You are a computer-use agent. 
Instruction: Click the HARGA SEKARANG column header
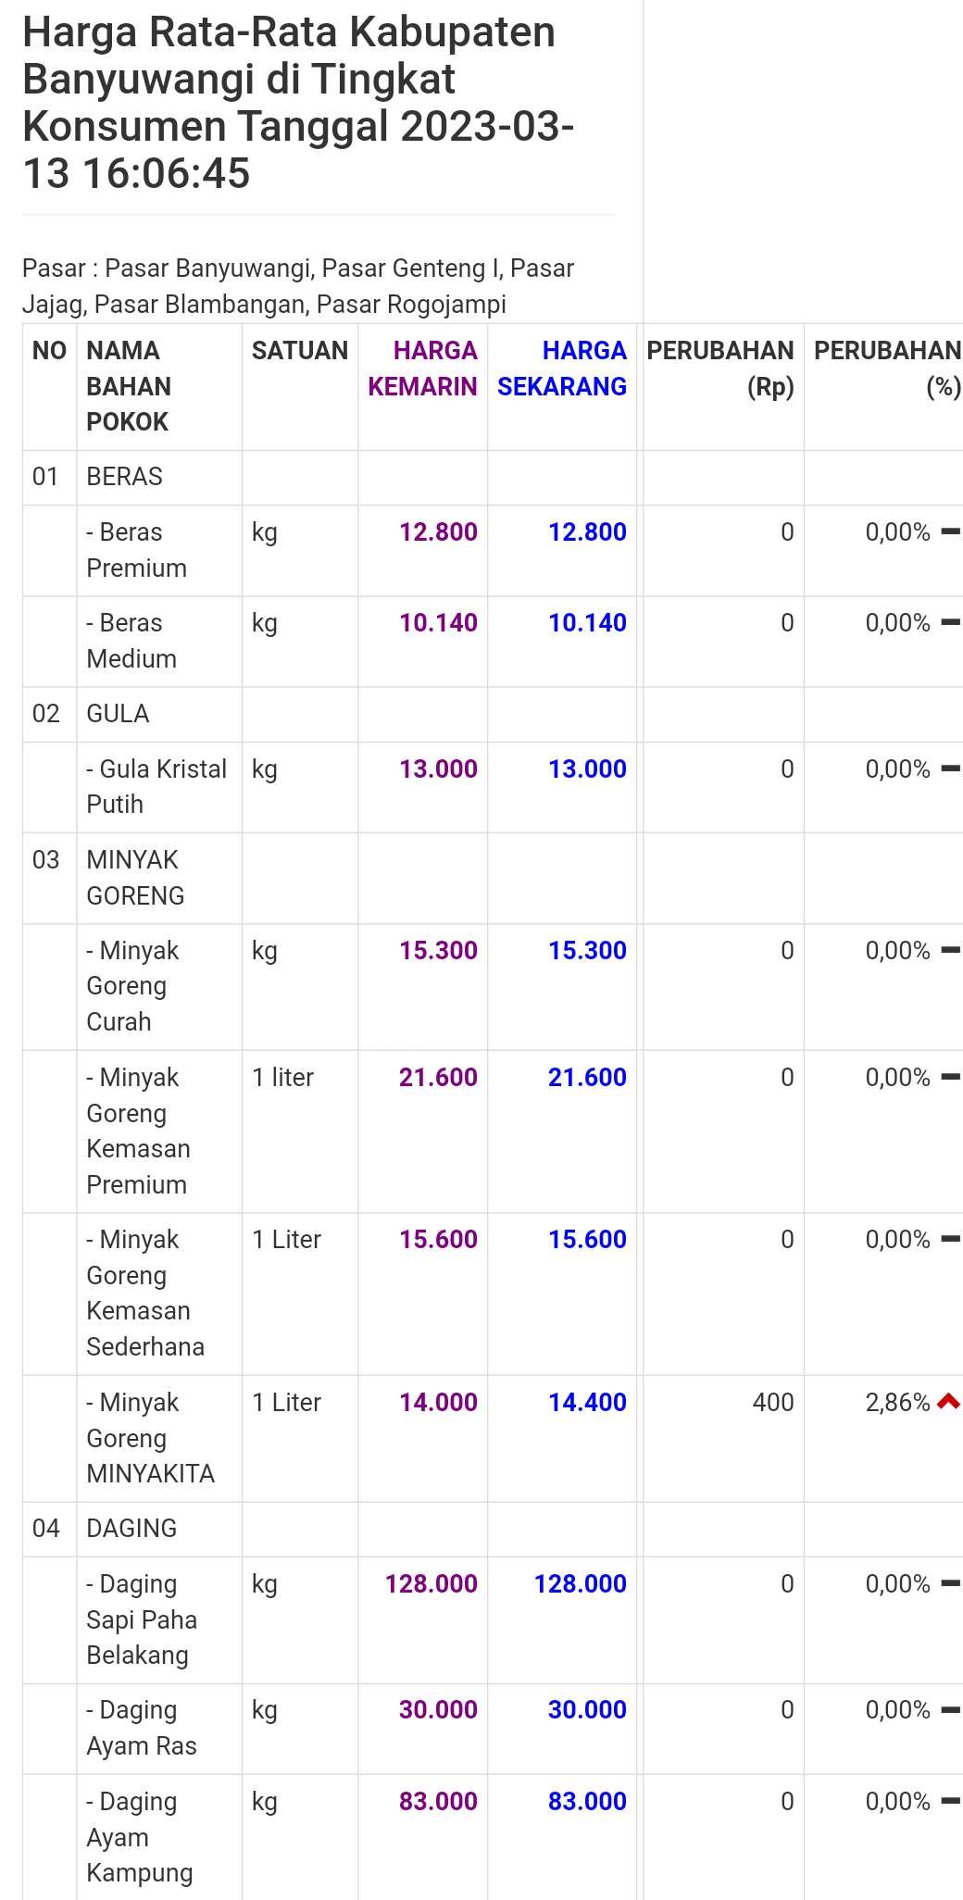tap(562, 369)
